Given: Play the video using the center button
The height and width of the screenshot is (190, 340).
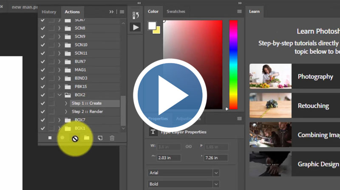Looking at the screenshot, I should click(x=170, y=95).
